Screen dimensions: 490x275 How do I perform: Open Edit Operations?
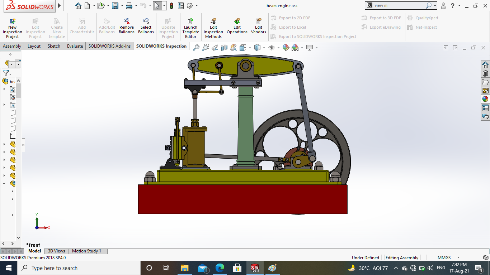click(237, 27)
